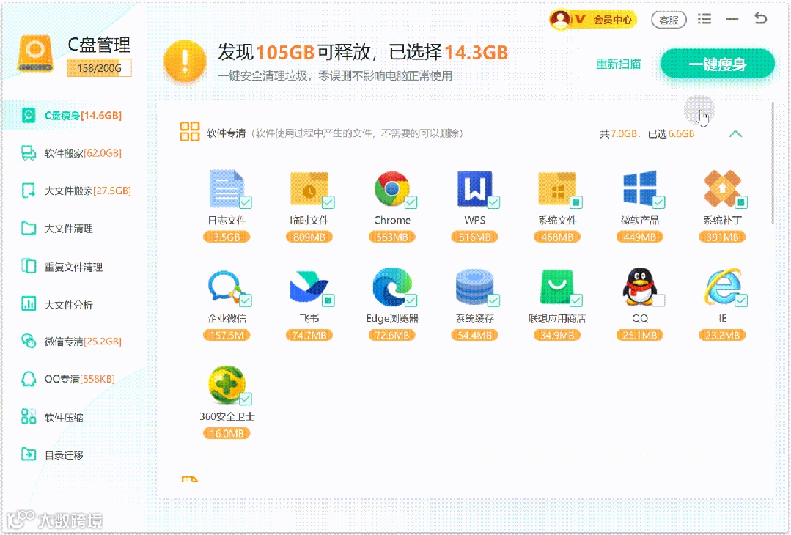791x535 pixels.
Task: Click the C盘管理 disk logo icon
Action: [x=35, y=53]
